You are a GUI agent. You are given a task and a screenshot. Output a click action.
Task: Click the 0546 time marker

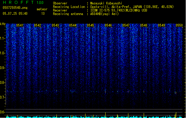point(108,25)
